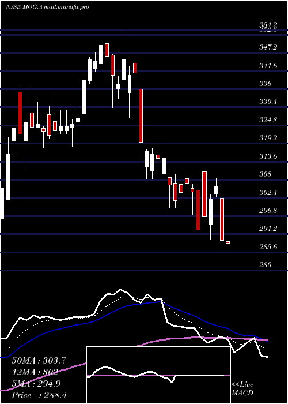Click the MACD inset chart panel
Viewport: 288px width, 404px height.
click(x=158, y=375)
